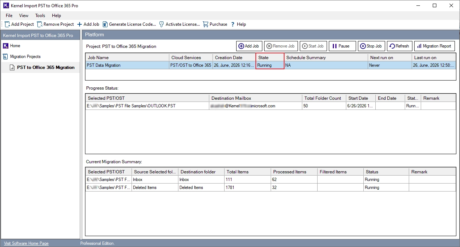Click the Kernel app logo in title bar

click(x=6, y=5)
